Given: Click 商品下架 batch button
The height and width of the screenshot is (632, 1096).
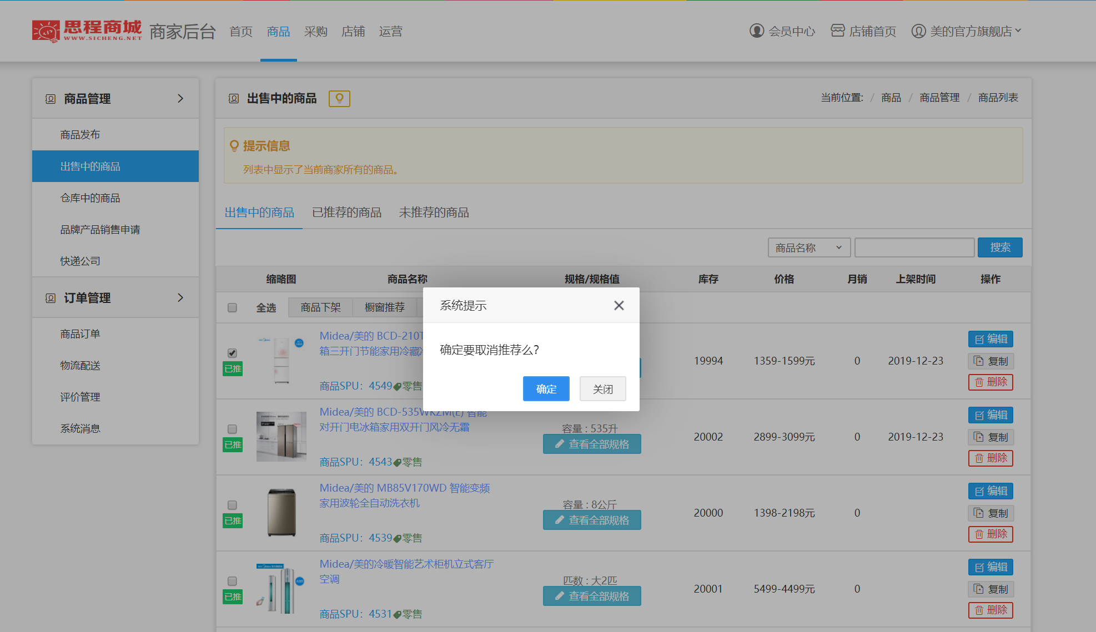Looking at the screenshot, I should tap(320, 307).
